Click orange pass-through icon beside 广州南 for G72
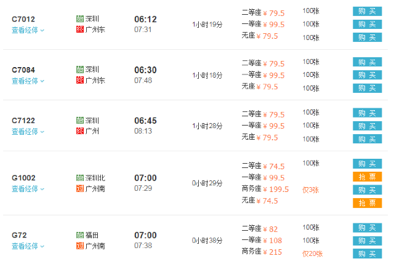This screenshot has height=264, width=394. [80, 246]
